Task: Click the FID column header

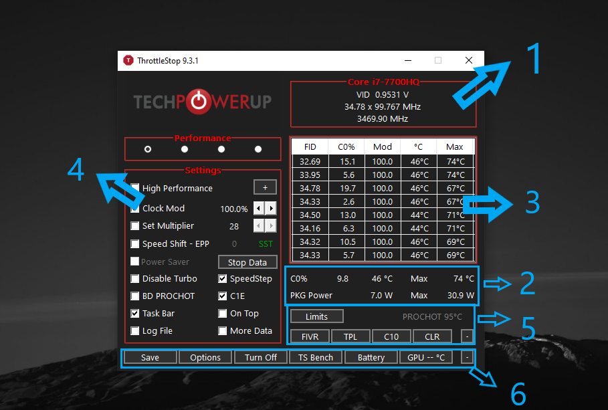Action: coord(310,147)
